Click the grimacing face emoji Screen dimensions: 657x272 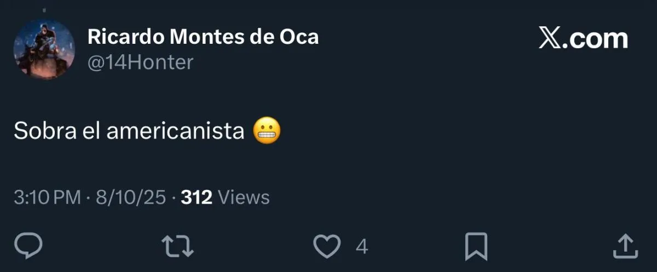267,131
